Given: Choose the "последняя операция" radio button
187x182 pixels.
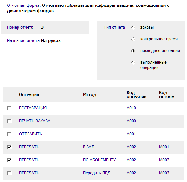Looking at the screenshot, I should click(x=133, y=51).
